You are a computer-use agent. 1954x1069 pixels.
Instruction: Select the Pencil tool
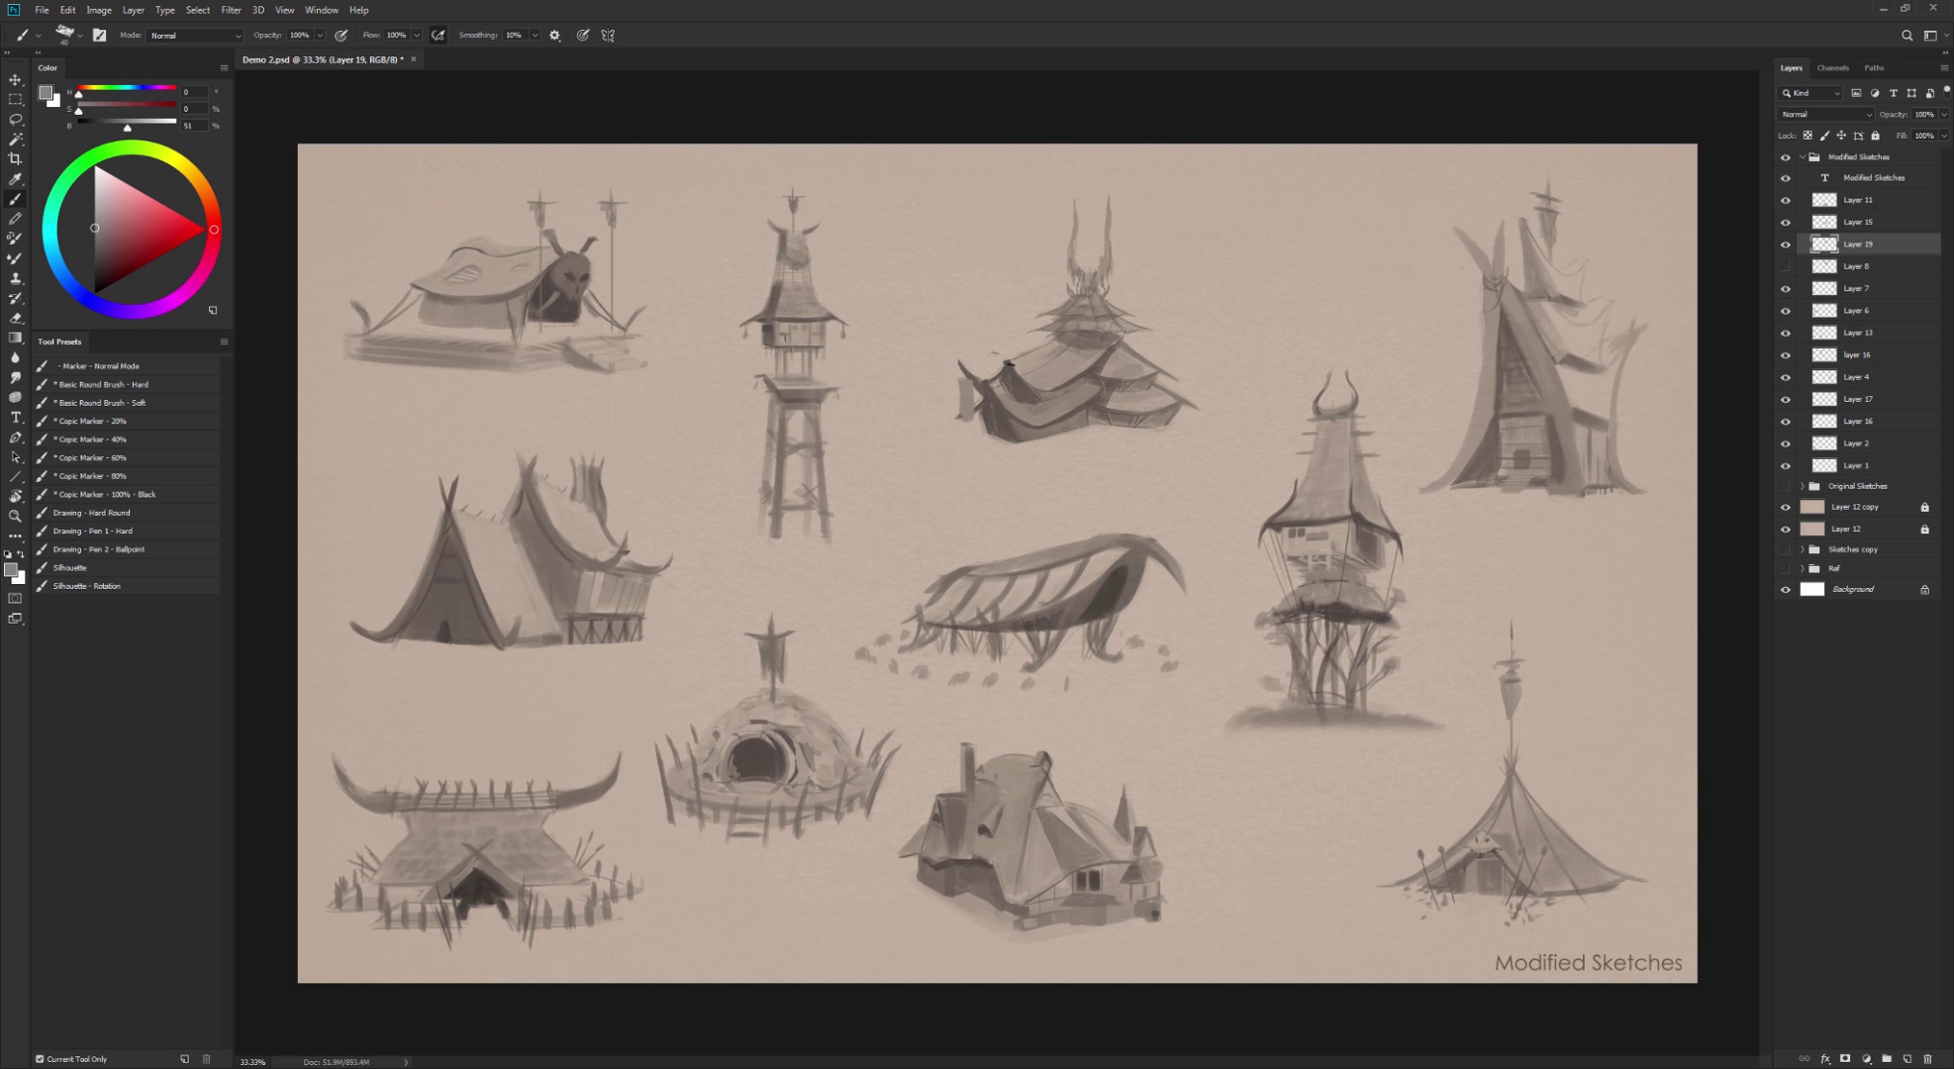[x=15, y=219]
